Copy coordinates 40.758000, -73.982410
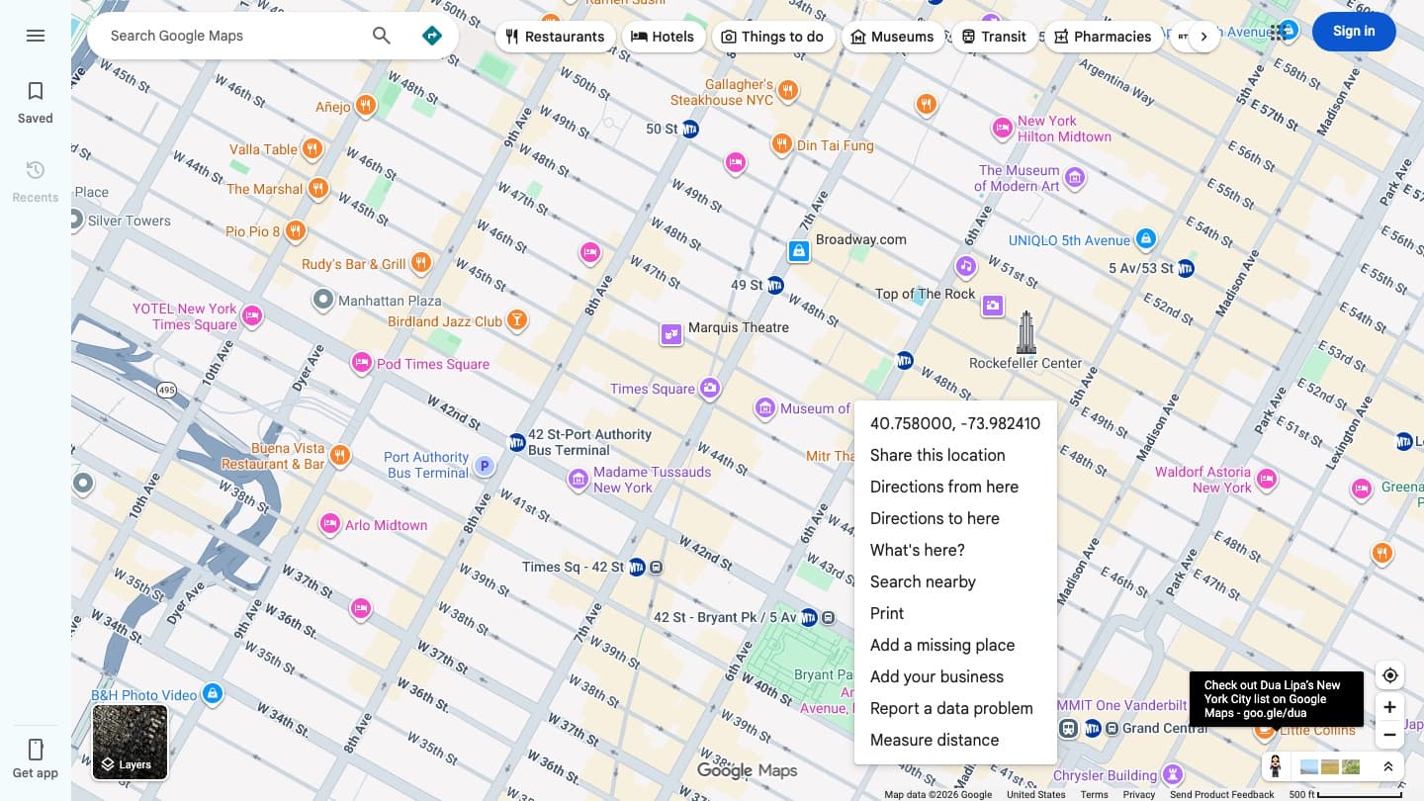Viewport: 1424px width, 801px height. point(955,423)
